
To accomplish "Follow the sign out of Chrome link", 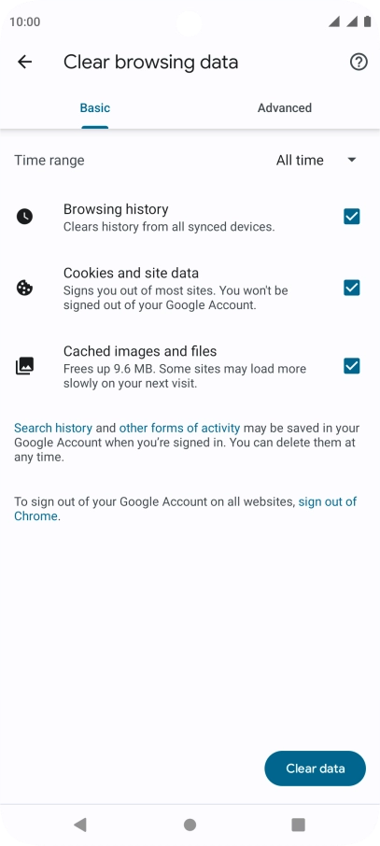I will pos(185,509).
